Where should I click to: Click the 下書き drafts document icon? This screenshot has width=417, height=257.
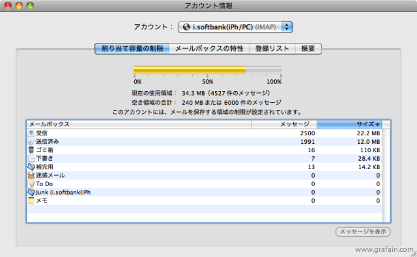[31, 159]
